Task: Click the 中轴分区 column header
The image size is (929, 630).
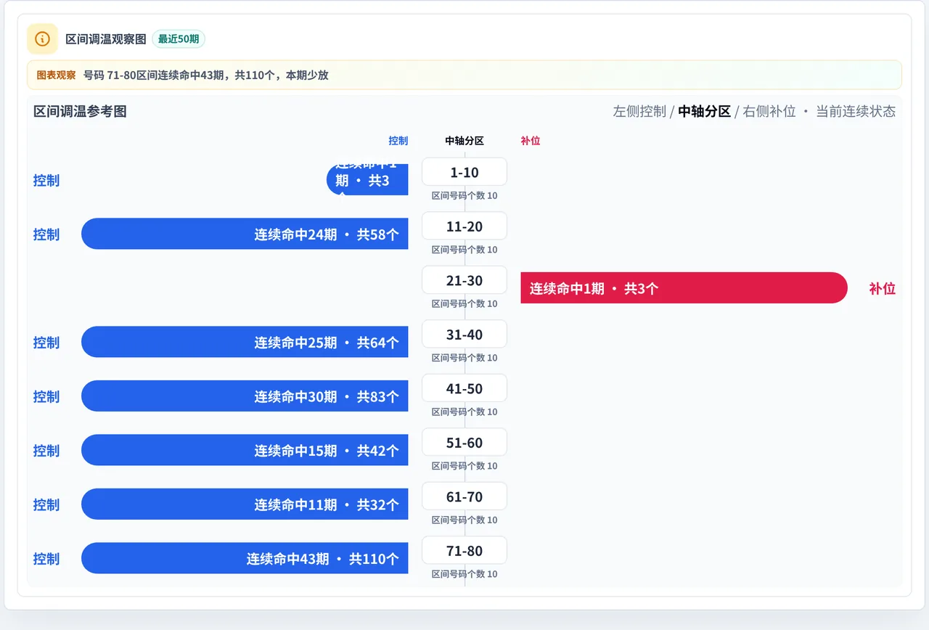Action: tap(464, 141)
